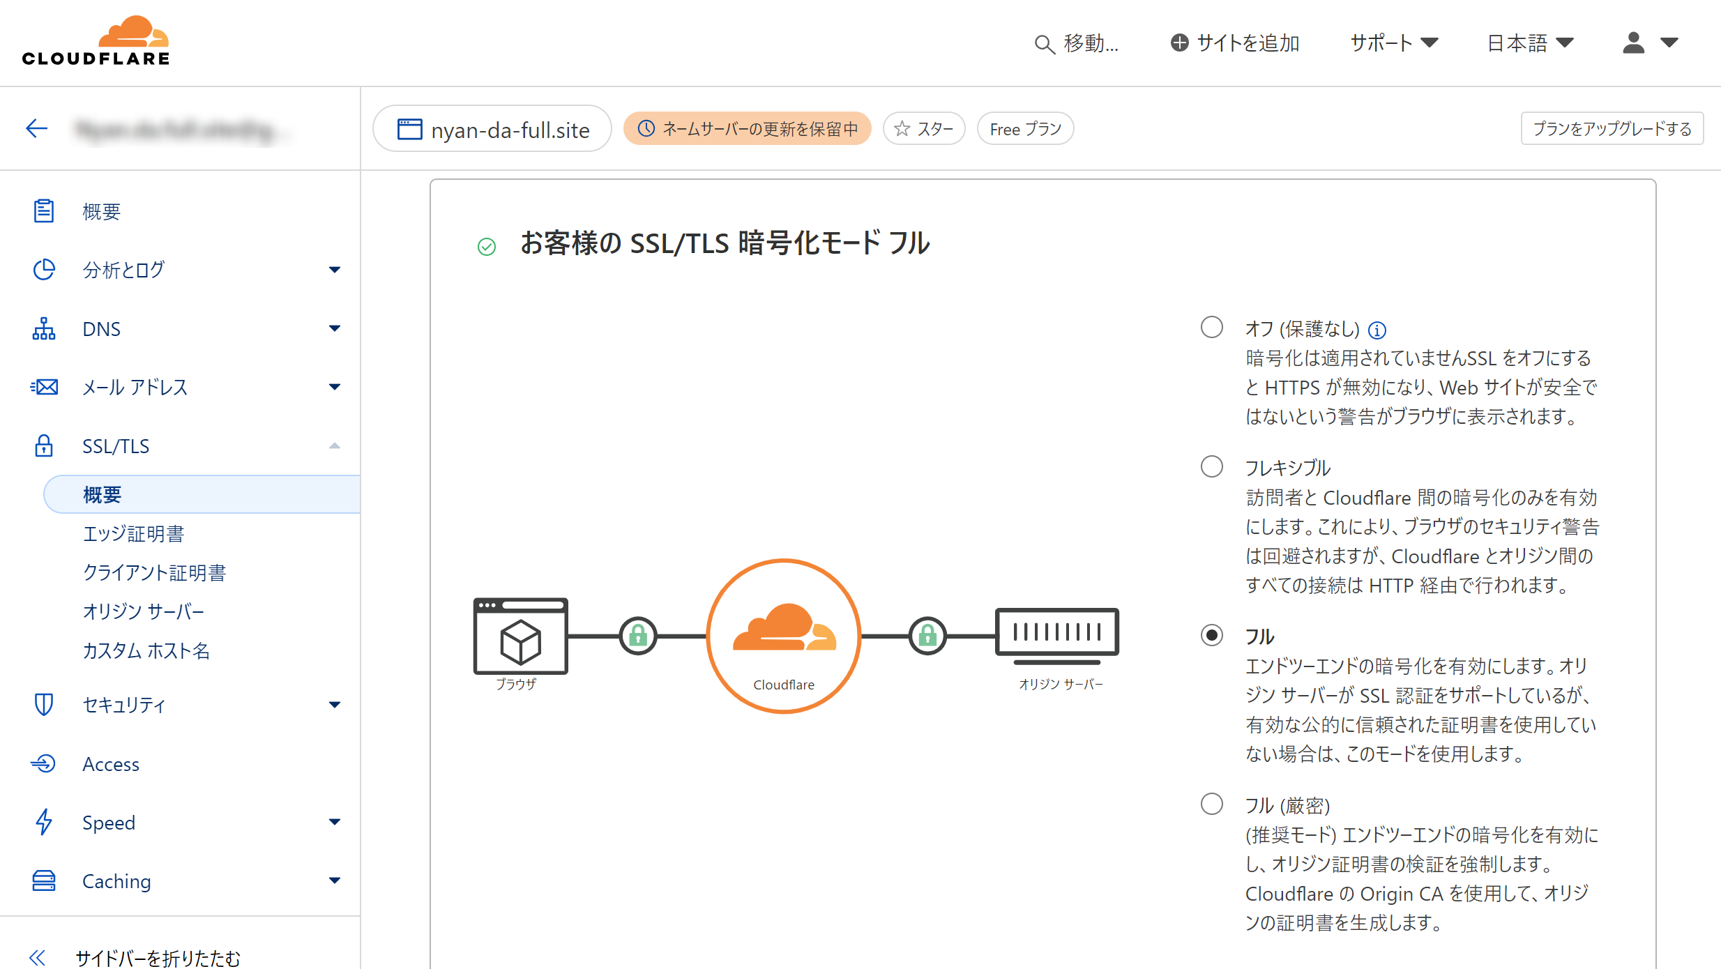Click the lock icon between browser and Cloudflare

[638, 636]
